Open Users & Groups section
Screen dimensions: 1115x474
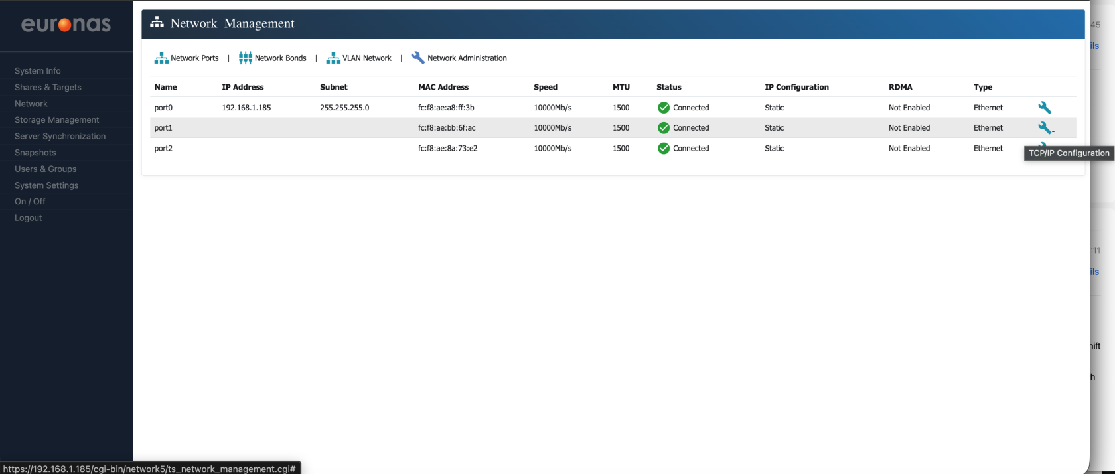pos(45,169)
